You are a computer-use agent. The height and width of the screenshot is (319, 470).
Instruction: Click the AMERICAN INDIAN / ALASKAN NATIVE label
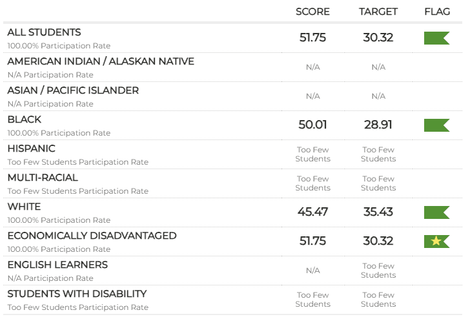[x=101, y=61]
